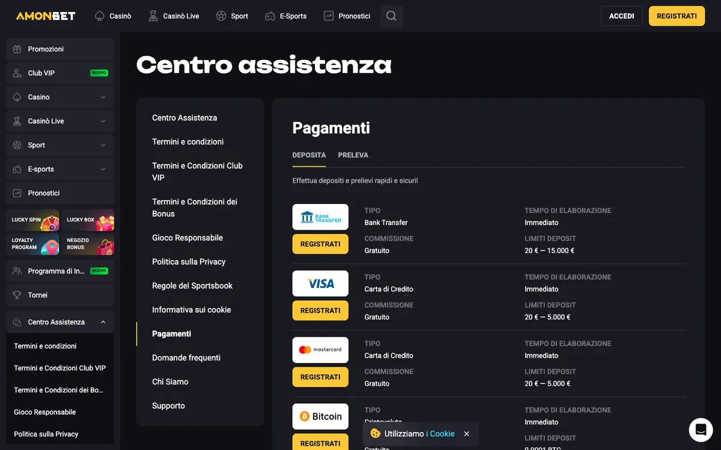Expand the Casinò Live sidebar chevron
Screen dimensions: 721x450
[103, 121]
